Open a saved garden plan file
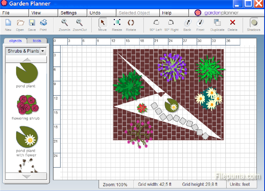265x191 pixels. pyautogui.click(x=20, y=23)
